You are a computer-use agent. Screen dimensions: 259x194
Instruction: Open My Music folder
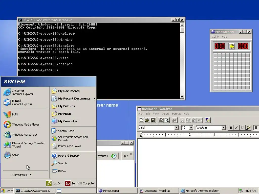[x=73, y=114]
